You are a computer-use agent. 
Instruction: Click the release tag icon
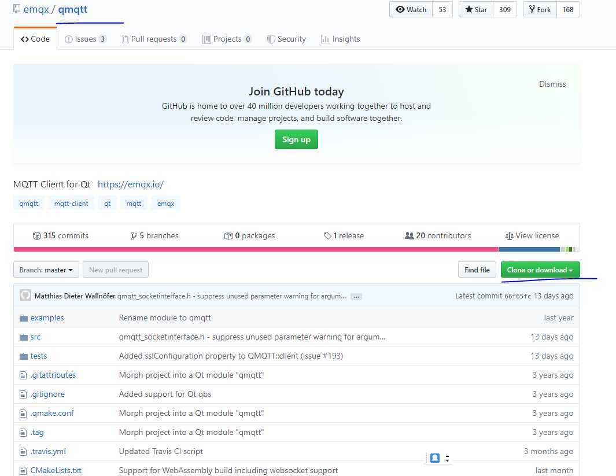click(x=327, y=235)
